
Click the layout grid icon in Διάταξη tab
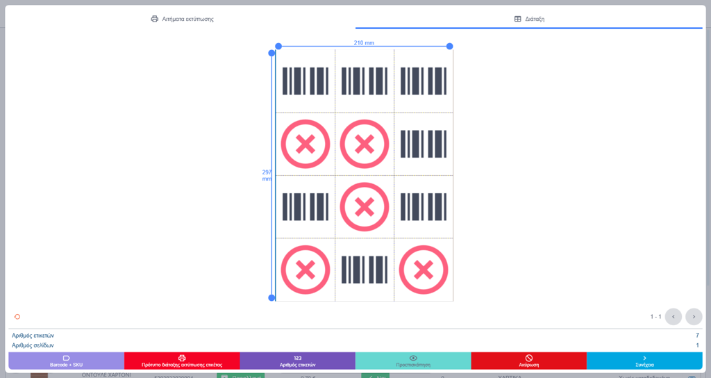pos(518,19)
